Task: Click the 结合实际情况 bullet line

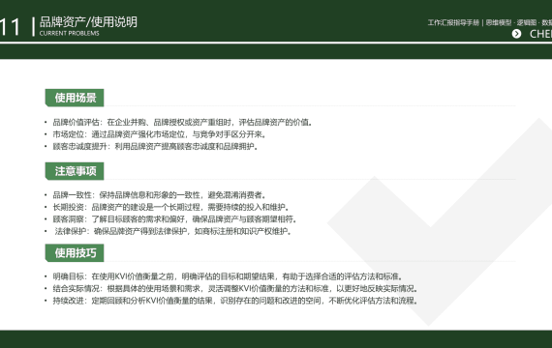Action: (231, 289)
